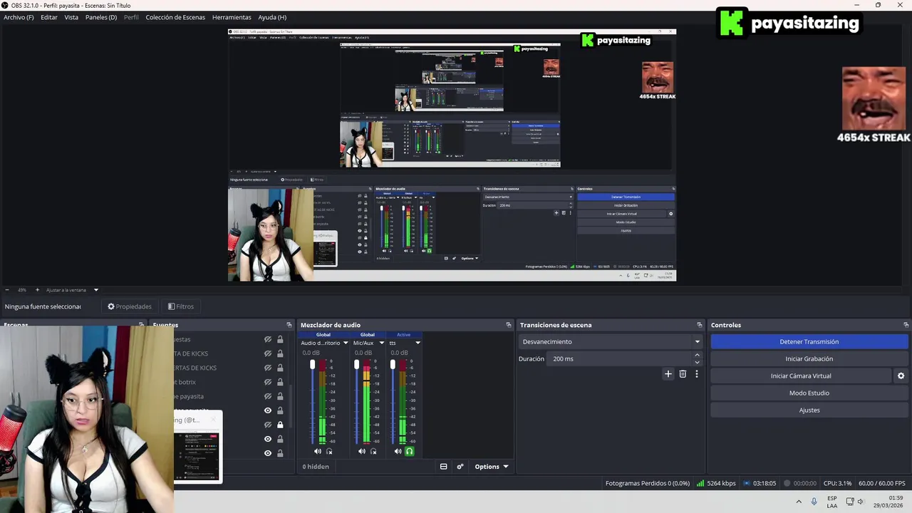Click Detener Transmisión button
Image resolution: width=912 pixels, height=513 pixels.
pos(809,342)
